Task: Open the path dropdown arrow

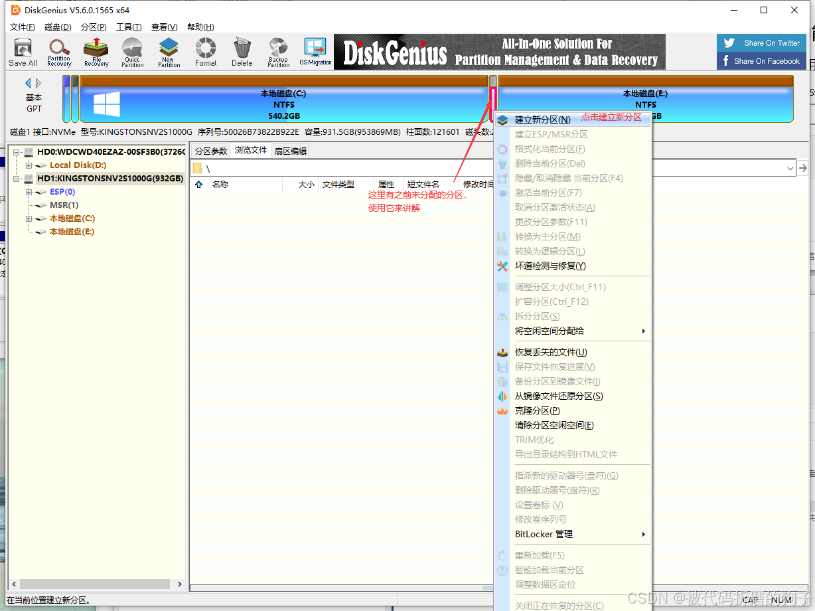Action: (790, 169)
